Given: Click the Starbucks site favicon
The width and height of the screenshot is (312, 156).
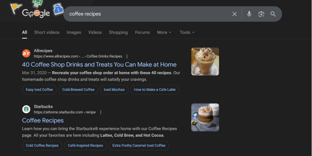Looking at the screenshot, I should coord(26,109).
